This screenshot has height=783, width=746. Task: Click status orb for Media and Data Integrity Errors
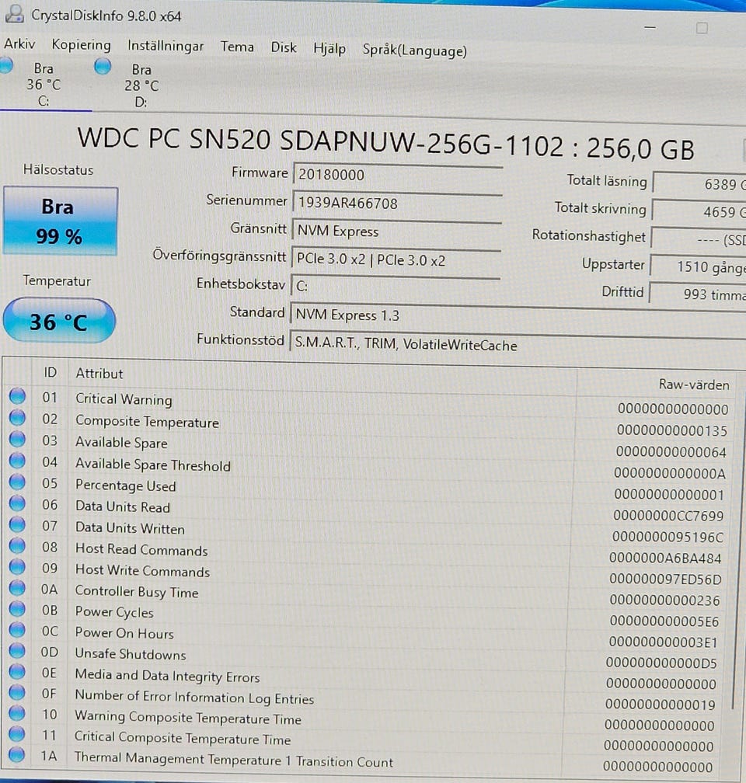[17, 672]
